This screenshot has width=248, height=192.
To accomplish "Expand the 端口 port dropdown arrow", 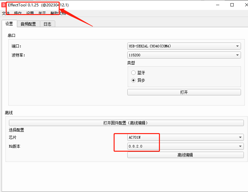I will click(x=237, y=46).
